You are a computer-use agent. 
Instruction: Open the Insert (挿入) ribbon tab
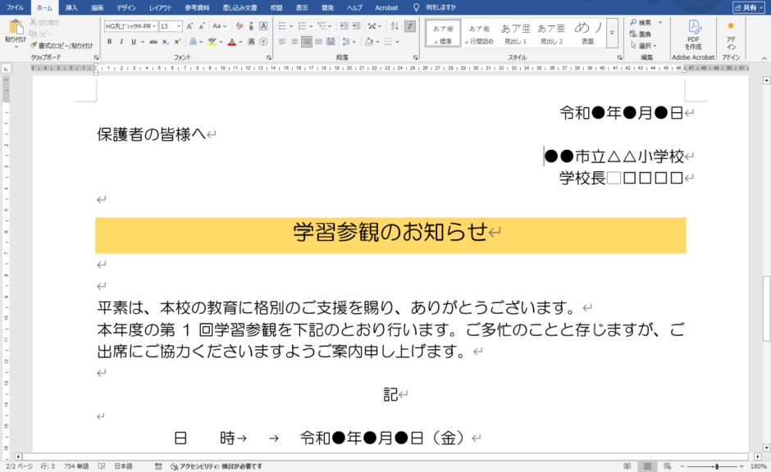[71, 7]
